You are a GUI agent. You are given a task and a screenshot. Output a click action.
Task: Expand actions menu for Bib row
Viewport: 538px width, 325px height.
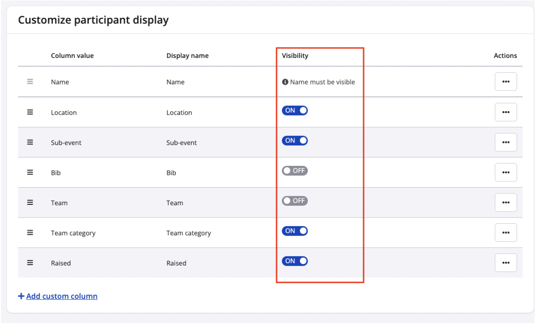pos(505,172)
